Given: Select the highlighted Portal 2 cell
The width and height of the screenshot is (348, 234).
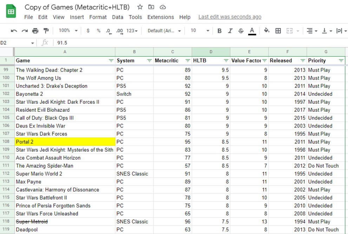Looking at the screenshot, I should click(x=65, y=142).
